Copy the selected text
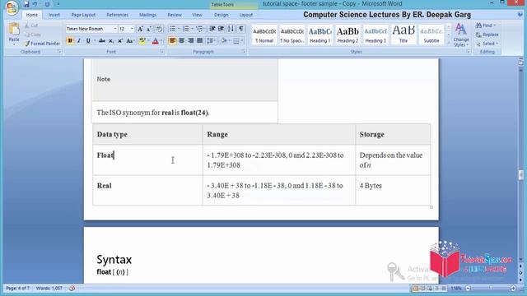 pyautogui.click(x=33, y=35)
